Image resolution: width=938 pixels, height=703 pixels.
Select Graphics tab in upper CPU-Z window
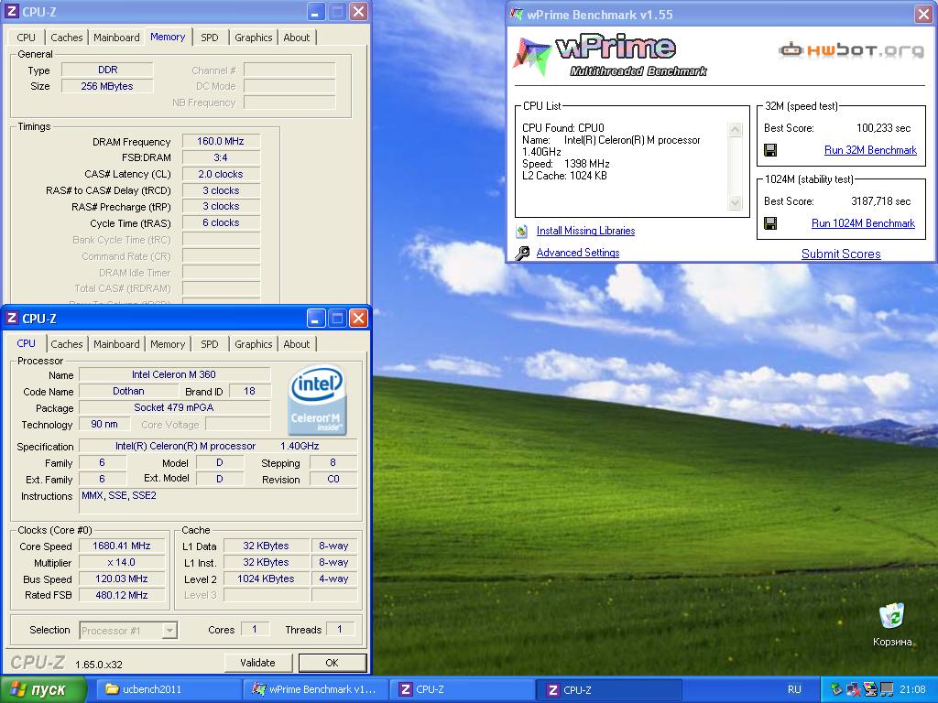tap(253, 37)
